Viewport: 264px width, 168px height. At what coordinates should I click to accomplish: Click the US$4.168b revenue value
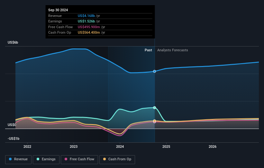click(x=86, y=16)
